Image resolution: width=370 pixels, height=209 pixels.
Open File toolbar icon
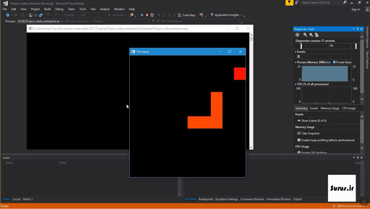point(31,15)
